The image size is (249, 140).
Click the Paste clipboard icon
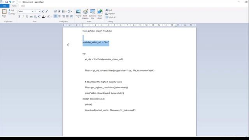click(x=4, y=12)
